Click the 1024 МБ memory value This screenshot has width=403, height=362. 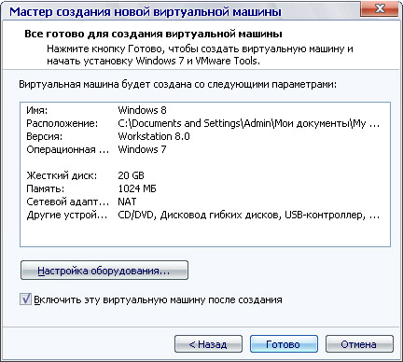[137, 188]
